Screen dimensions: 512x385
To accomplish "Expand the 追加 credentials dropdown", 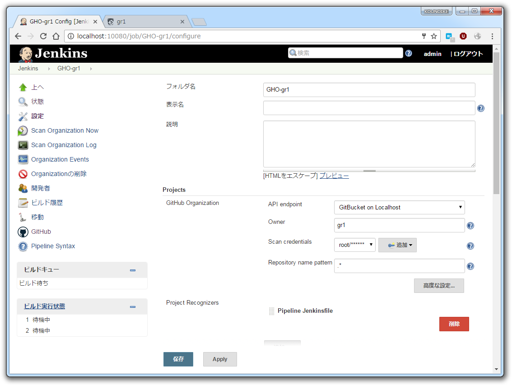I will tap(397, 245).
